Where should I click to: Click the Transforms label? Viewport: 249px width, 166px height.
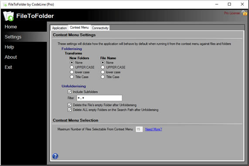point(73,53)
